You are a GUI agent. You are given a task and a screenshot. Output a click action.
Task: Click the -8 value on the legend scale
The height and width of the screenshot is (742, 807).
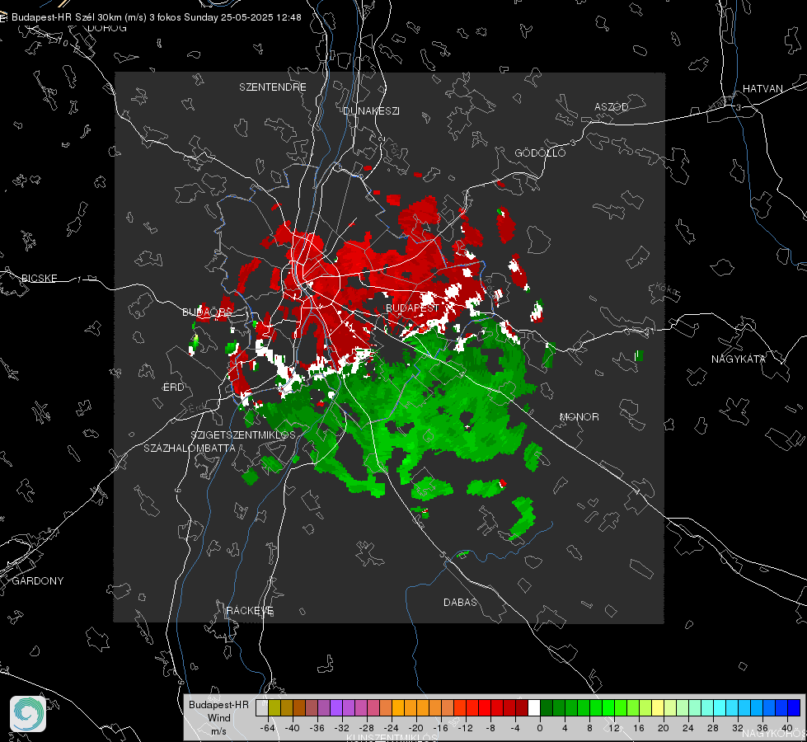[x=490, y=728]
